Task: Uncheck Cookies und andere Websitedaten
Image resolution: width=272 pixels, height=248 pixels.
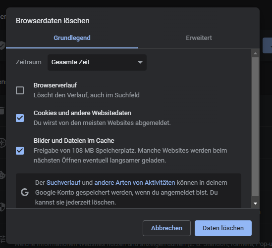Action: [20, 118]
